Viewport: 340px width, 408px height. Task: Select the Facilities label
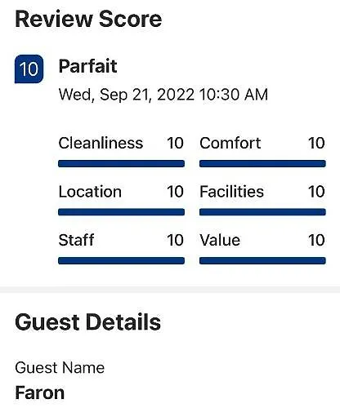[x=231, y=192]
